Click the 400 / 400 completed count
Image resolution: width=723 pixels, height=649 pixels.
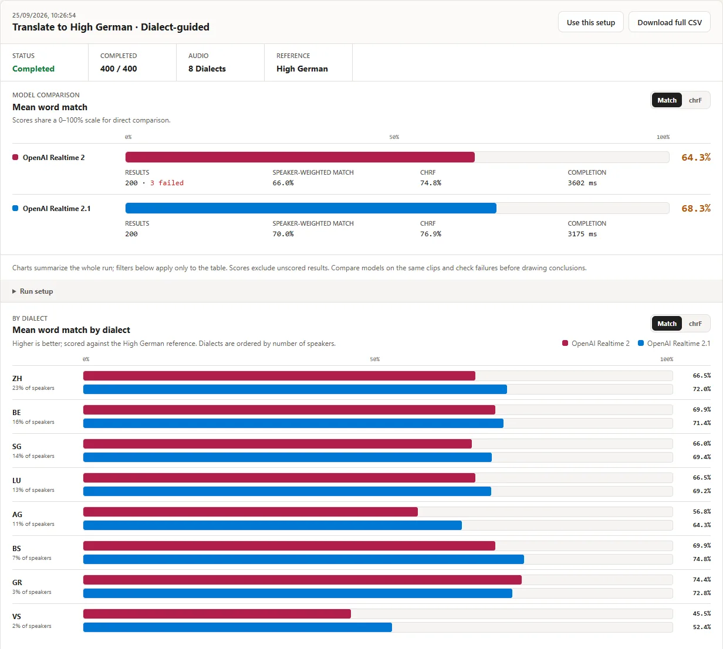[x=119, y=69]
